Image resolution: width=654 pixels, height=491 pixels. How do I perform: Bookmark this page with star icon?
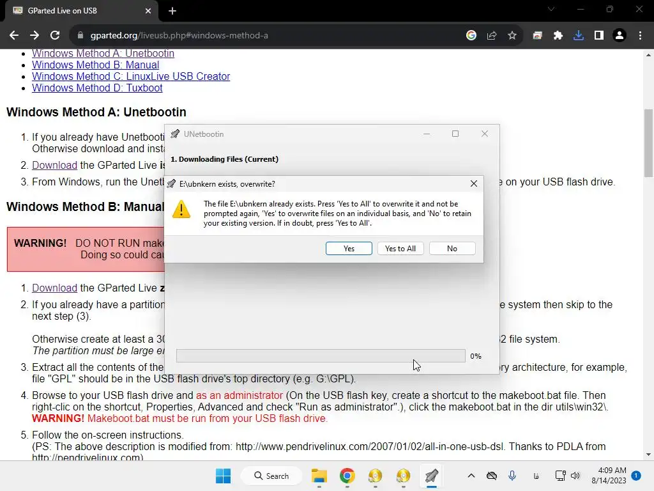pyautogui.click(x=512, y=36)
